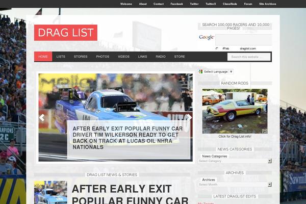This screenshot has height=204, width=306.
Task: Open the 'After Early Exit' story headline below
Action: click(x=130, y=194)
